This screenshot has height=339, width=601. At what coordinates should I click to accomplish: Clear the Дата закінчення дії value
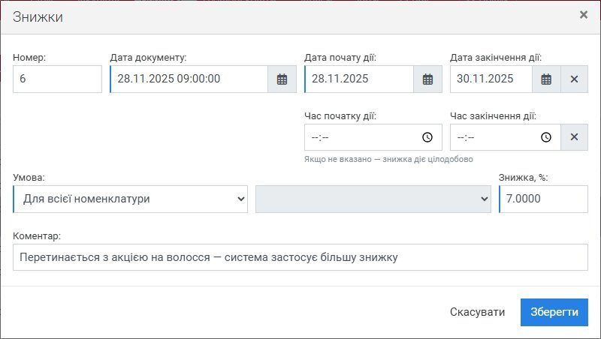tap(574, 79)
